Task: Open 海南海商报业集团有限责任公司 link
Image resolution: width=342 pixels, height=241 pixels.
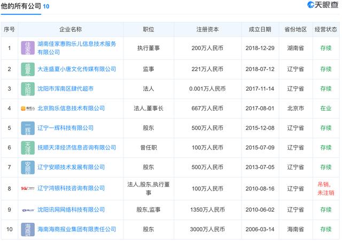Action: (x=76, y=229)
